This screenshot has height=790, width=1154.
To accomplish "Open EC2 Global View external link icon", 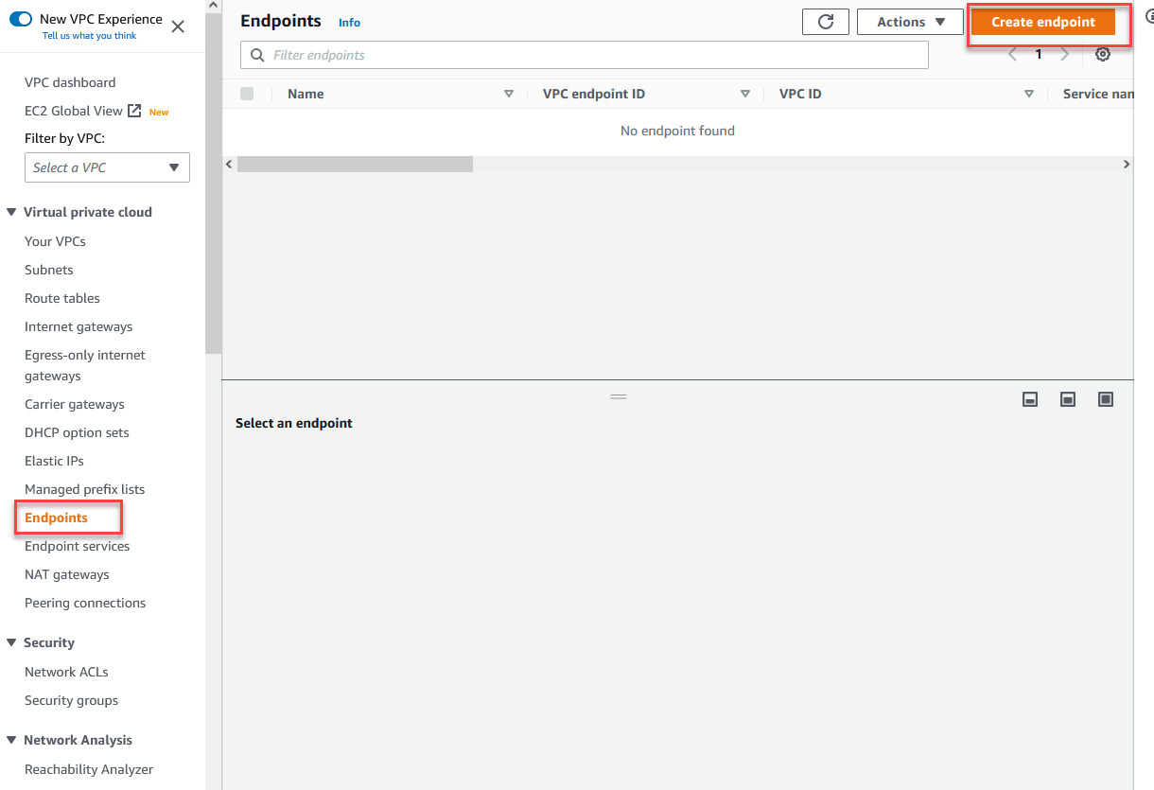I will point(134,111).
